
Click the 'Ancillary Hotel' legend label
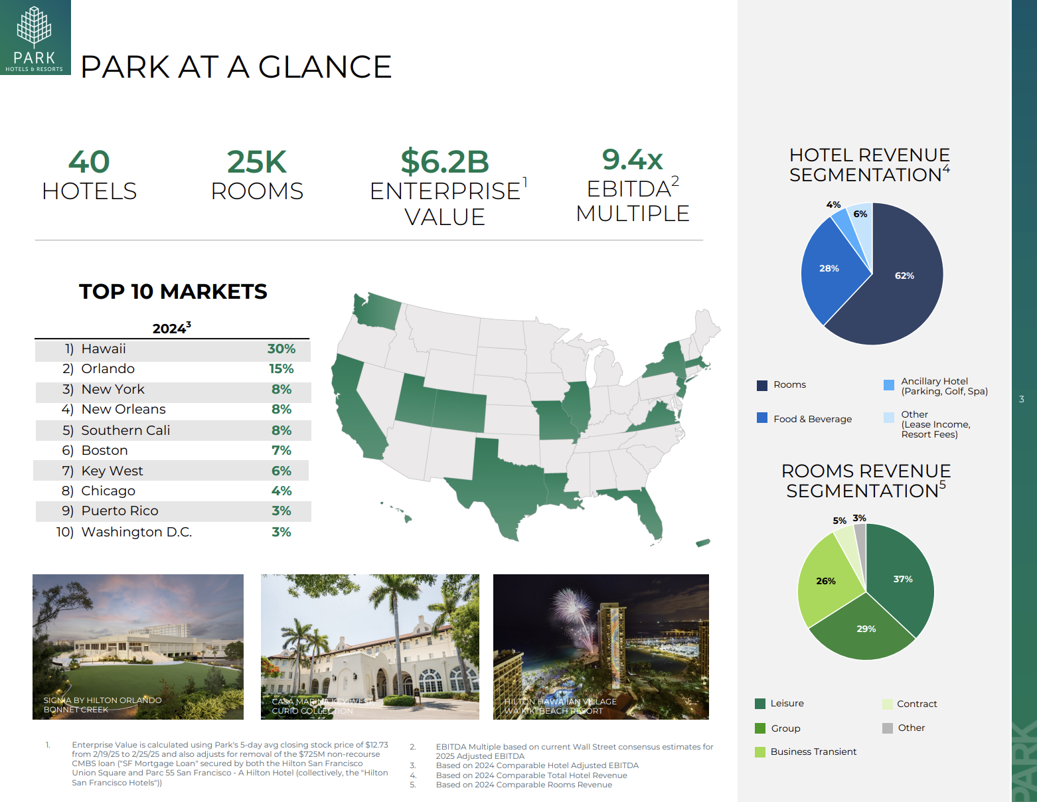(x=944, y=386)
